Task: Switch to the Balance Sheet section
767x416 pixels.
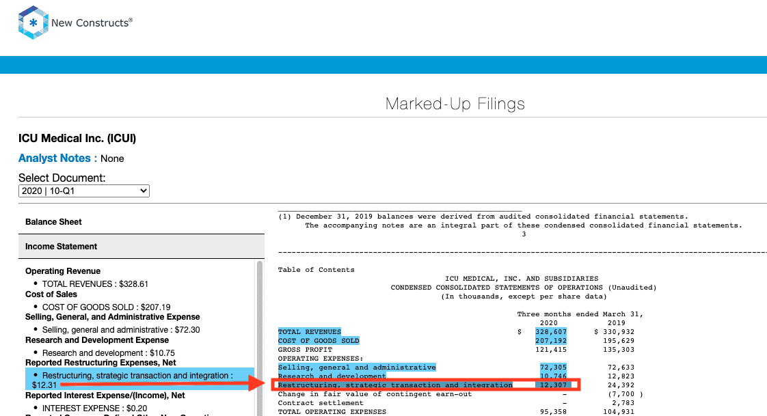Action: (53, 221)
